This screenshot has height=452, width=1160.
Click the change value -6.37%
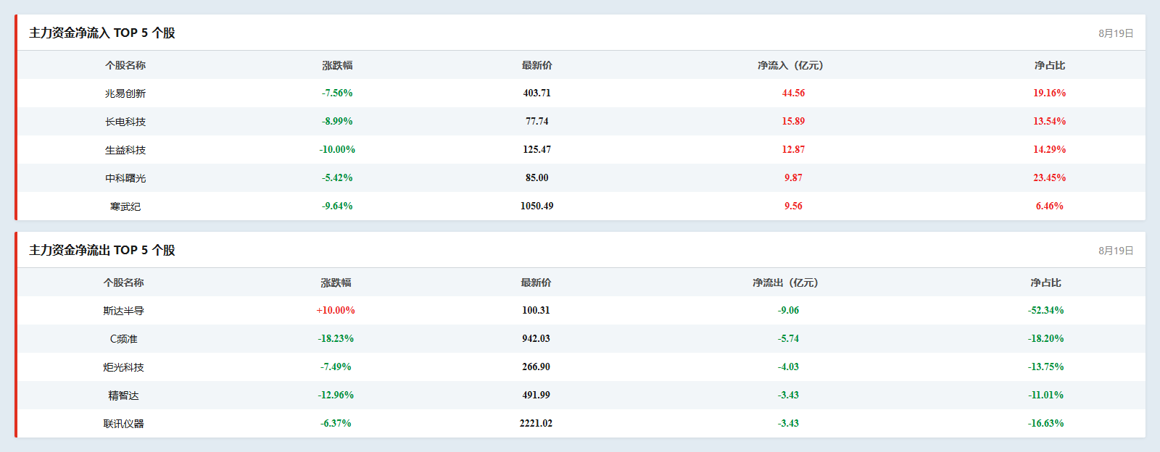pos(336,424)
